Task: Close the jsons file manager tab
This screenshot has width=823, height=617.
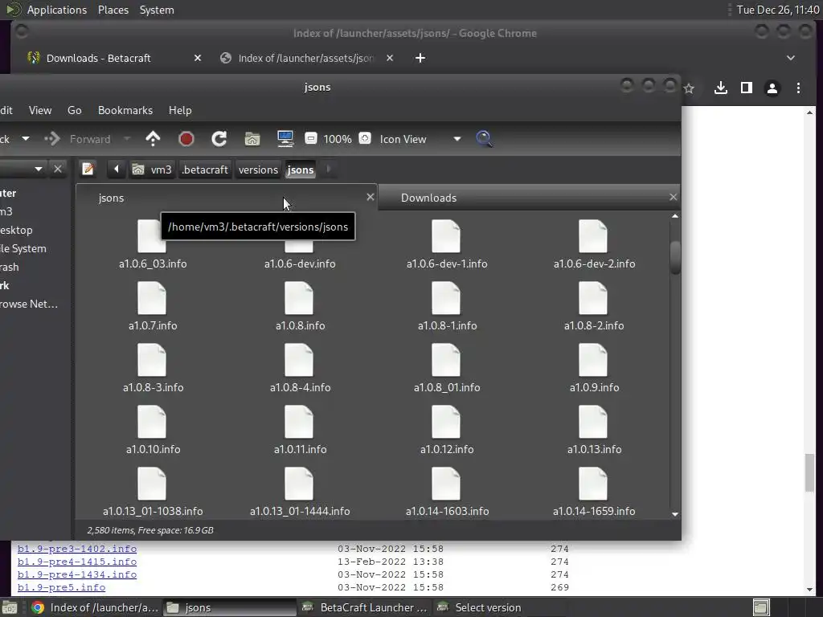Action: pyautogui.click(x=371, y=197)
